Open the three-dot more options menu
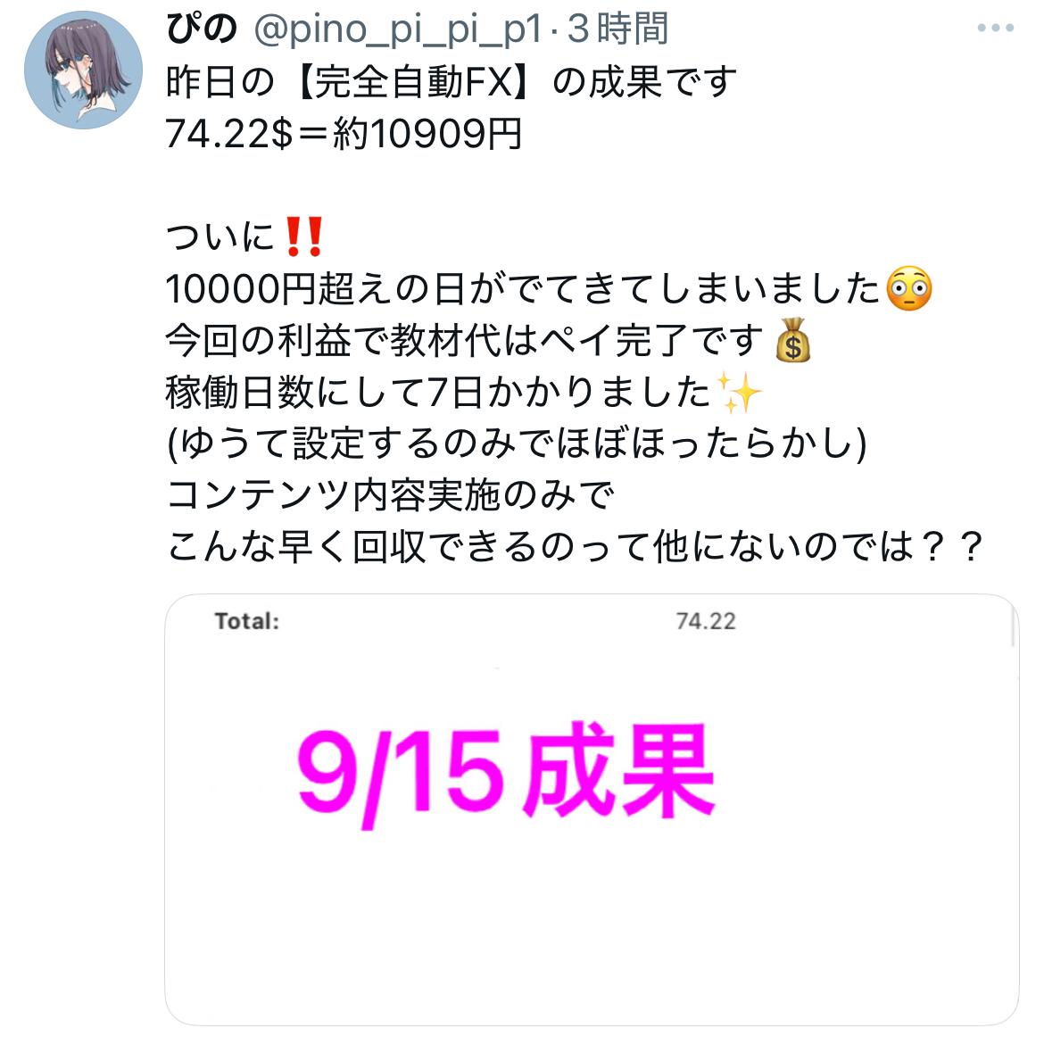1044x1045 pixels. pyautogui.click(x=995, y=28)
